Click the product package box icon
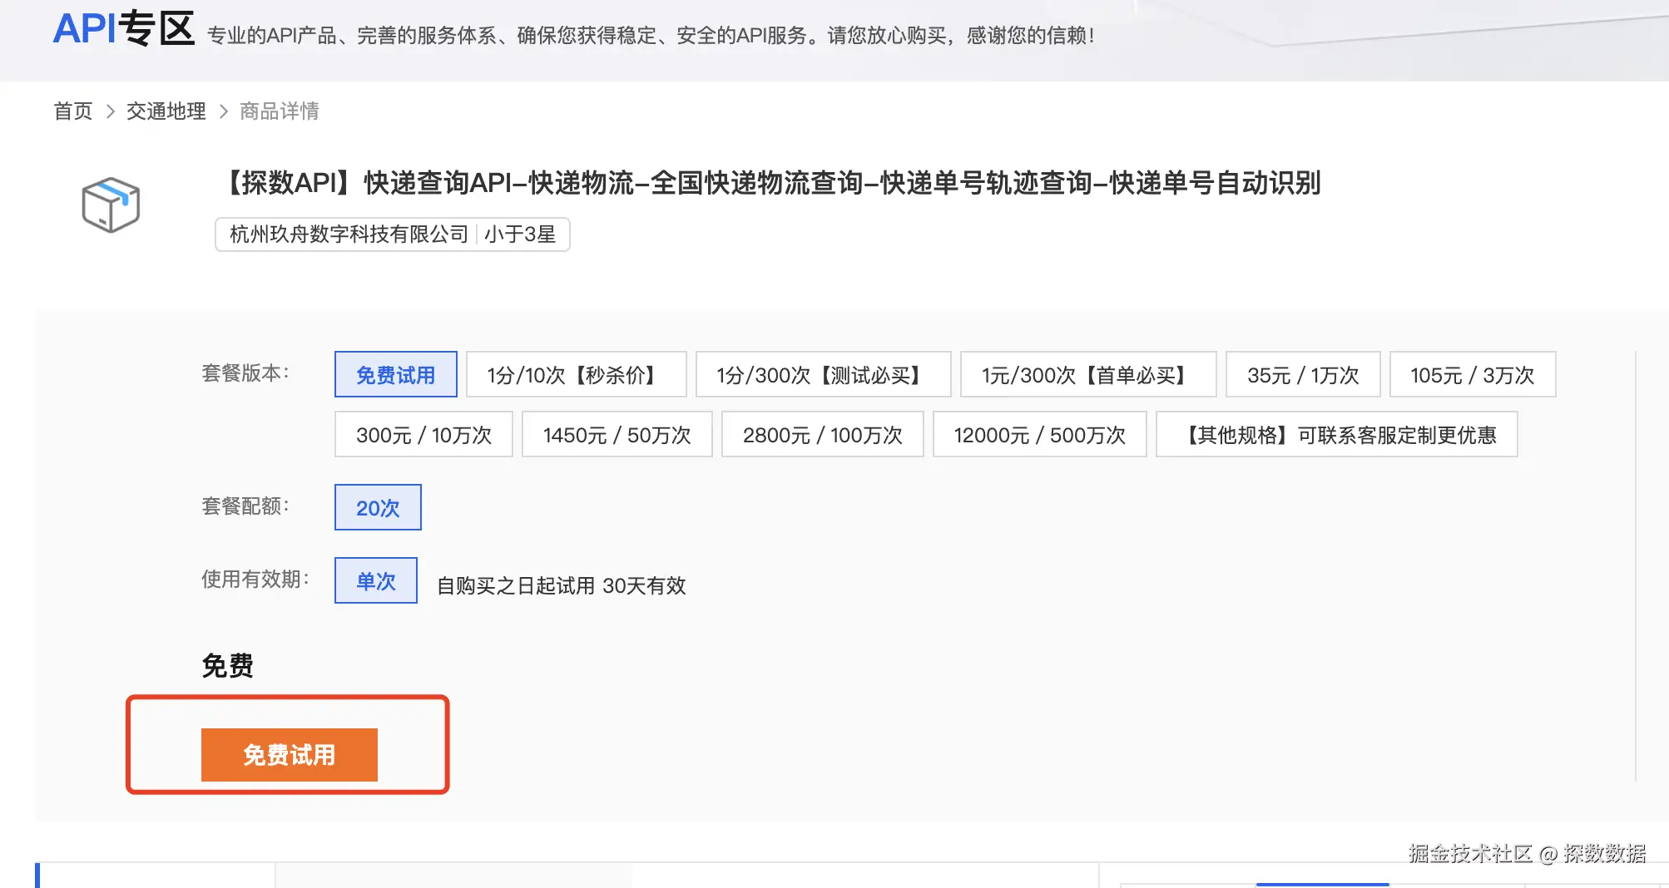Image resolution: width=1669 pixels, height=888 pixels. click(111, 205)
